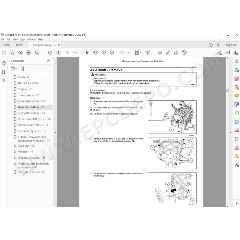Click the scrolling mode keyboard icon

coord(147,53)
